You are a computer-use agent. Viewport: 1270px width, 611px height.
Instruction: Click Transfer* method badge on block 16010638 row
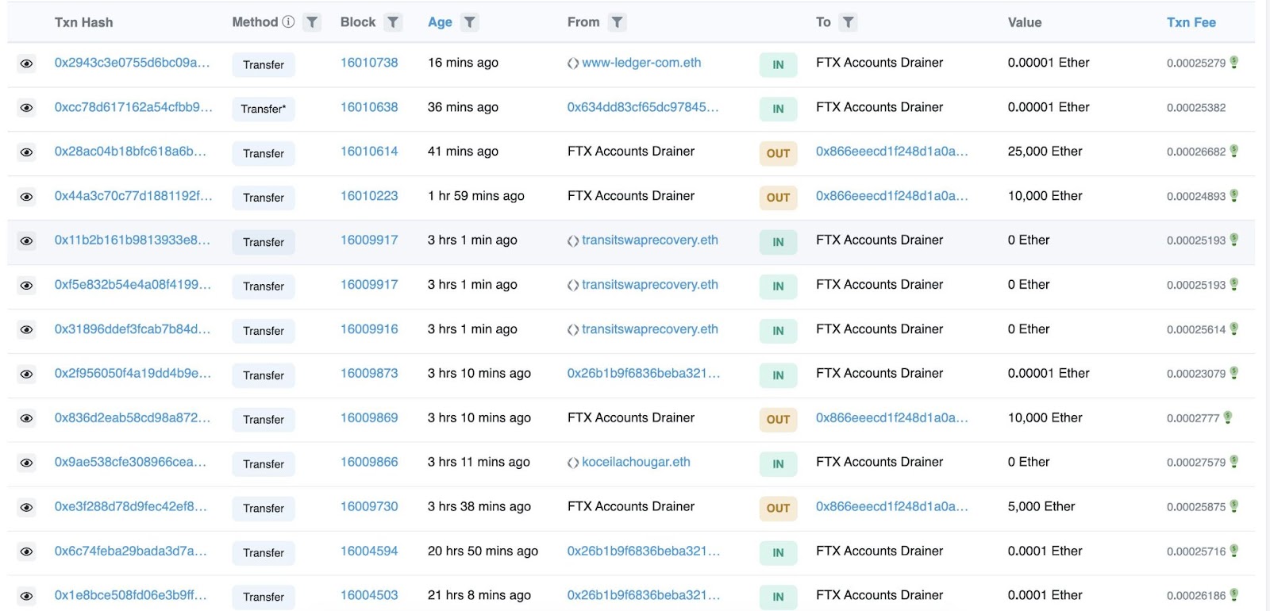(264, 109)
